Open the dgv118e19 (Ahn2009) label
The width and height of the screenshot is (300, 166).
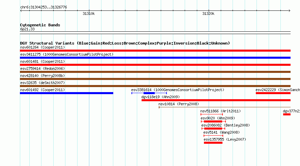pos(160,97)
